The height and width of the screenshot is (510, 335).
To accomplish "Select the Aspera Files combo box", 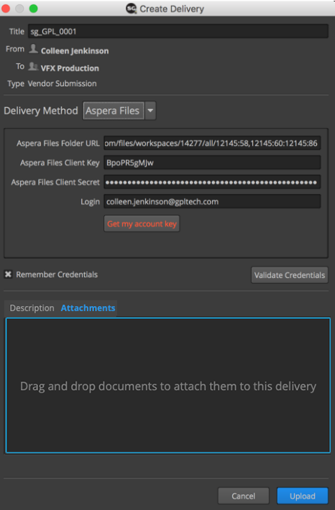I will pos(114,111).
